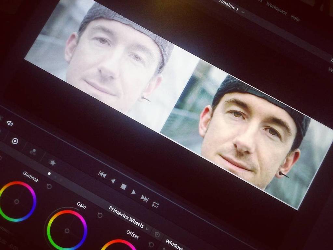Click the Window palette label
This screenshot has width=333, height=250.
pyautogui.click(x=174, y=244)
